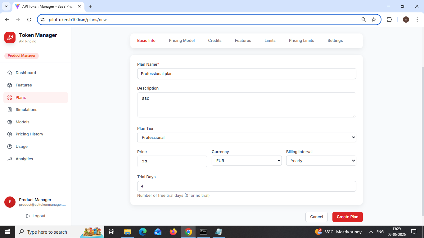Focus the Plan Name input field
Image resolution: width=424 pixels, height=238 pixels.
(x=247, y=74)
